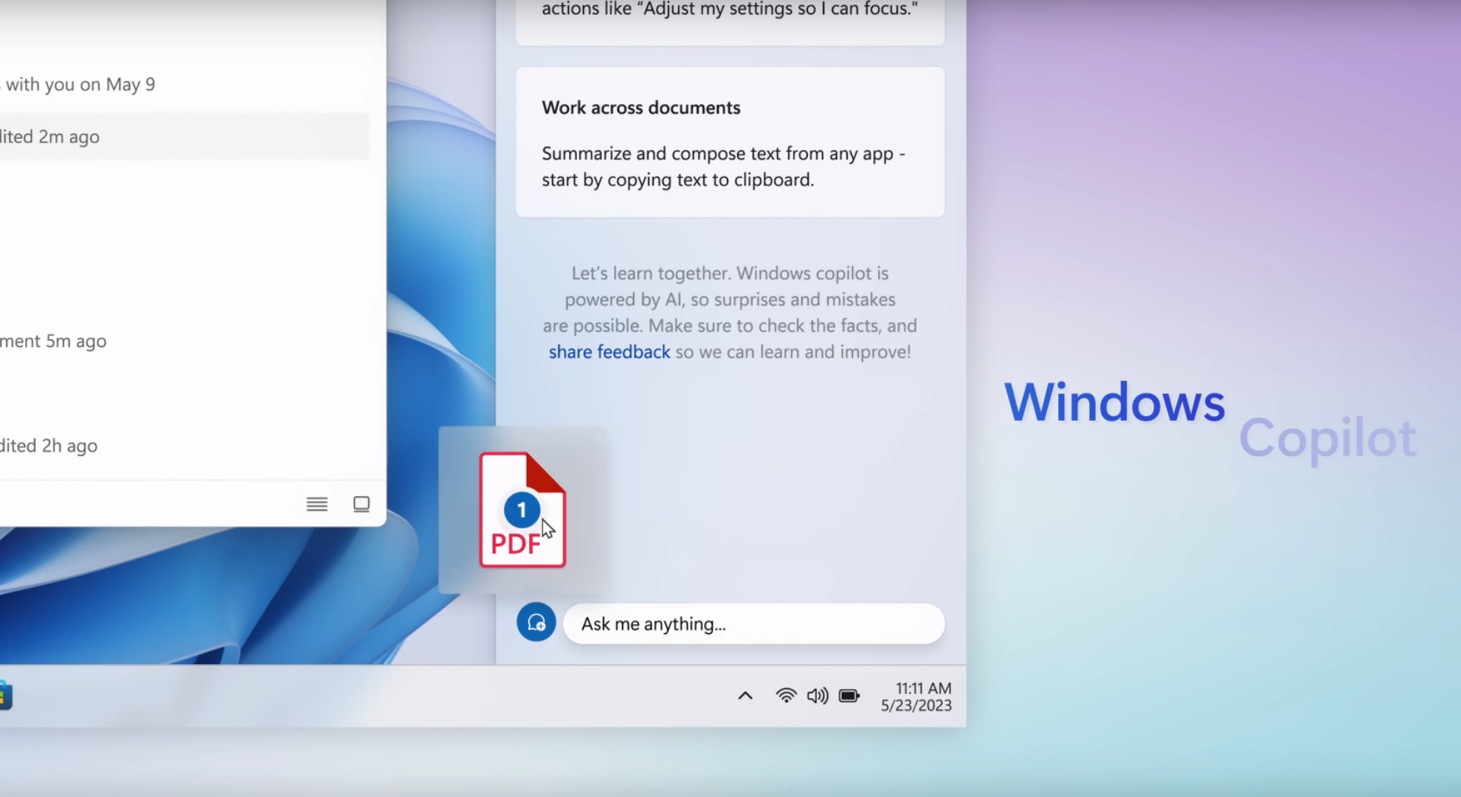Click the 'Let's learn together' disclaimer text
Image resolution: width=1461 pixels, height=797 pixels.
[730, 313]
